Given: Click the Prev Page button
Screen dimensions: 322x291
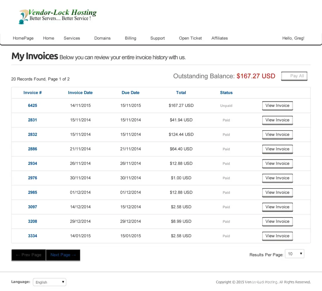Looking at the screenshot, I should coord(29,255).
